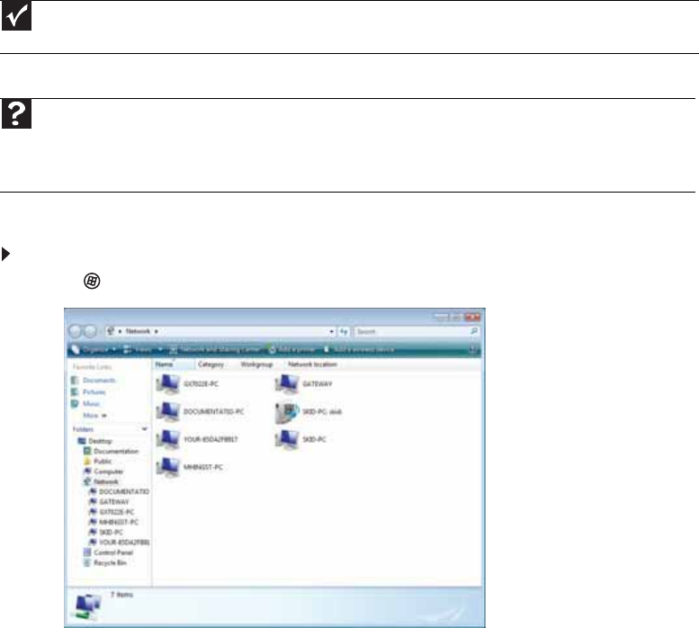
Task: Expand More in Favorite Links
Action: click(95, 416)
